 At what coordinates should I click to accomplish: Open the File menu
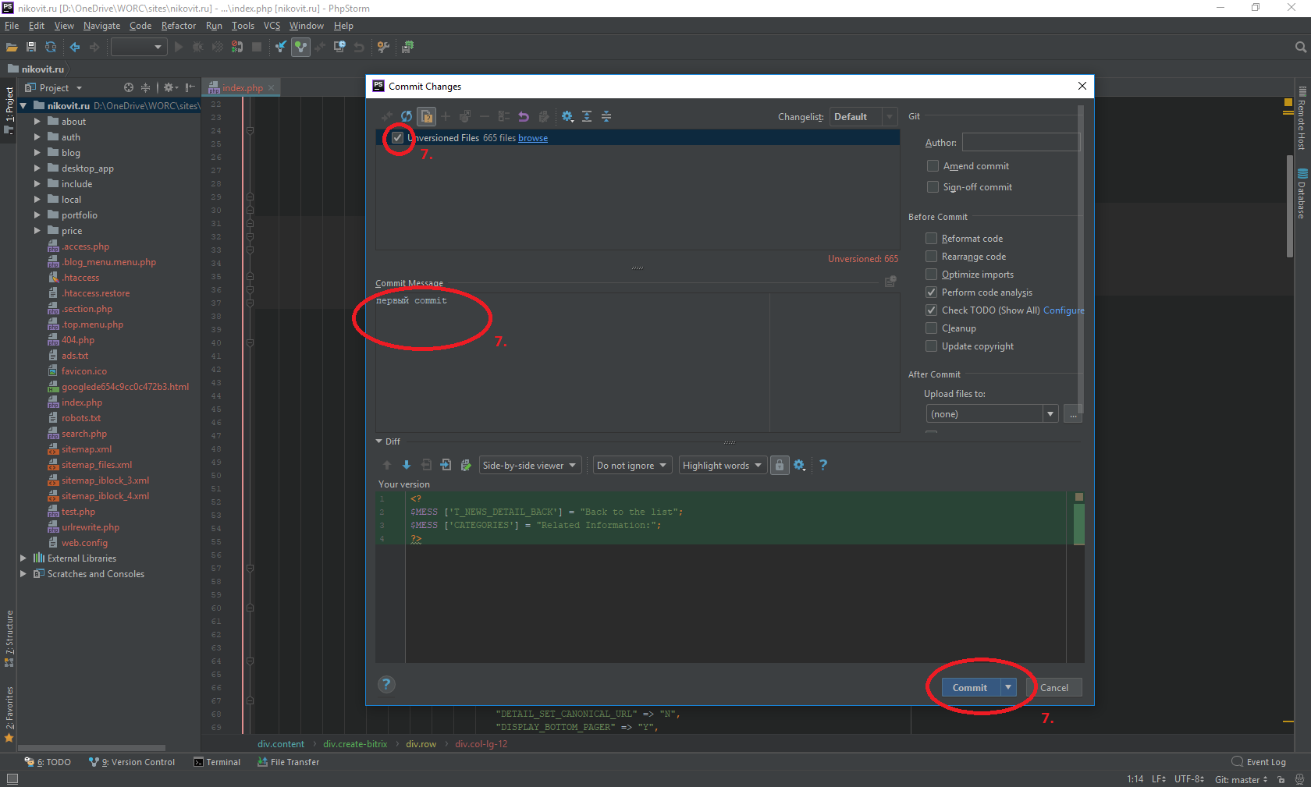[12, 26]
